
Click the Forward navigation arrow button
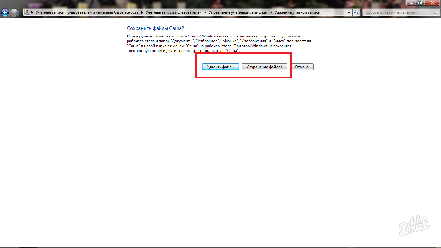coord(14,13)
